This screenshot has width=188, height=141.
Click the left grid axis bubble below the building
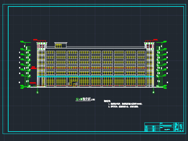(37, 92)
